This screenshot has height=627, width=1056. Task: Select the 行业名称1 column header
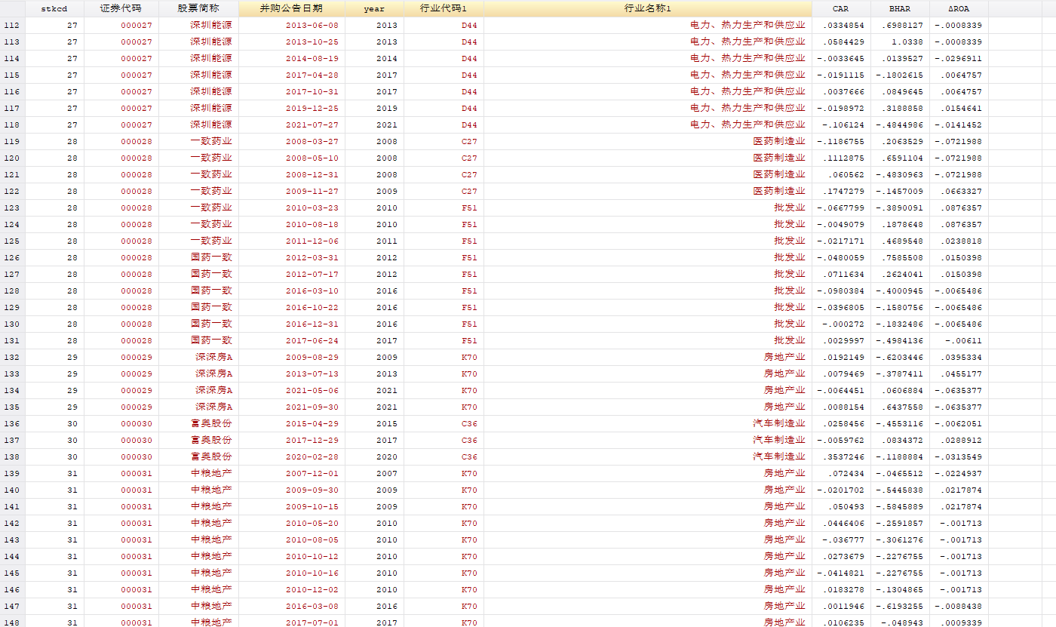647,8
